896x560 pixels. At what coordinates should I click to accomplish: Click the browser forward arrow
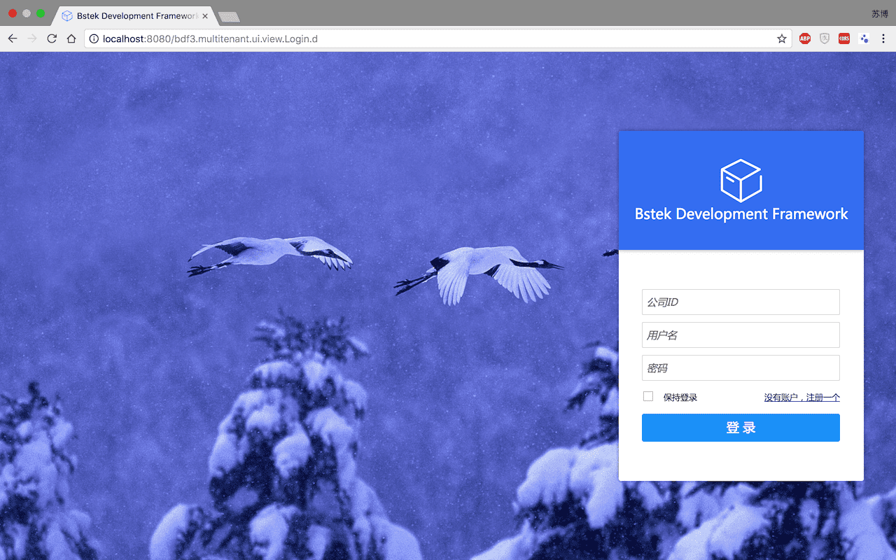tap(31, 38)
